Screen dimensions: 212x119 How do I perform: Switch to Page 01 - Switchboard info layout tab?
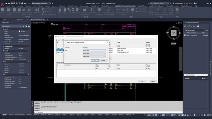[x=17, y=115]
